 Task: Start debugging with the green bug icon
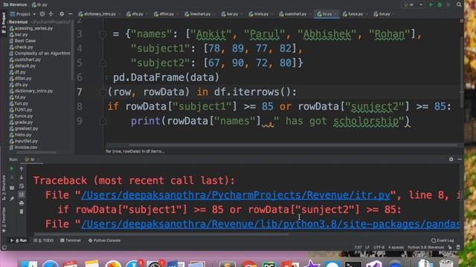pos(440,4)
